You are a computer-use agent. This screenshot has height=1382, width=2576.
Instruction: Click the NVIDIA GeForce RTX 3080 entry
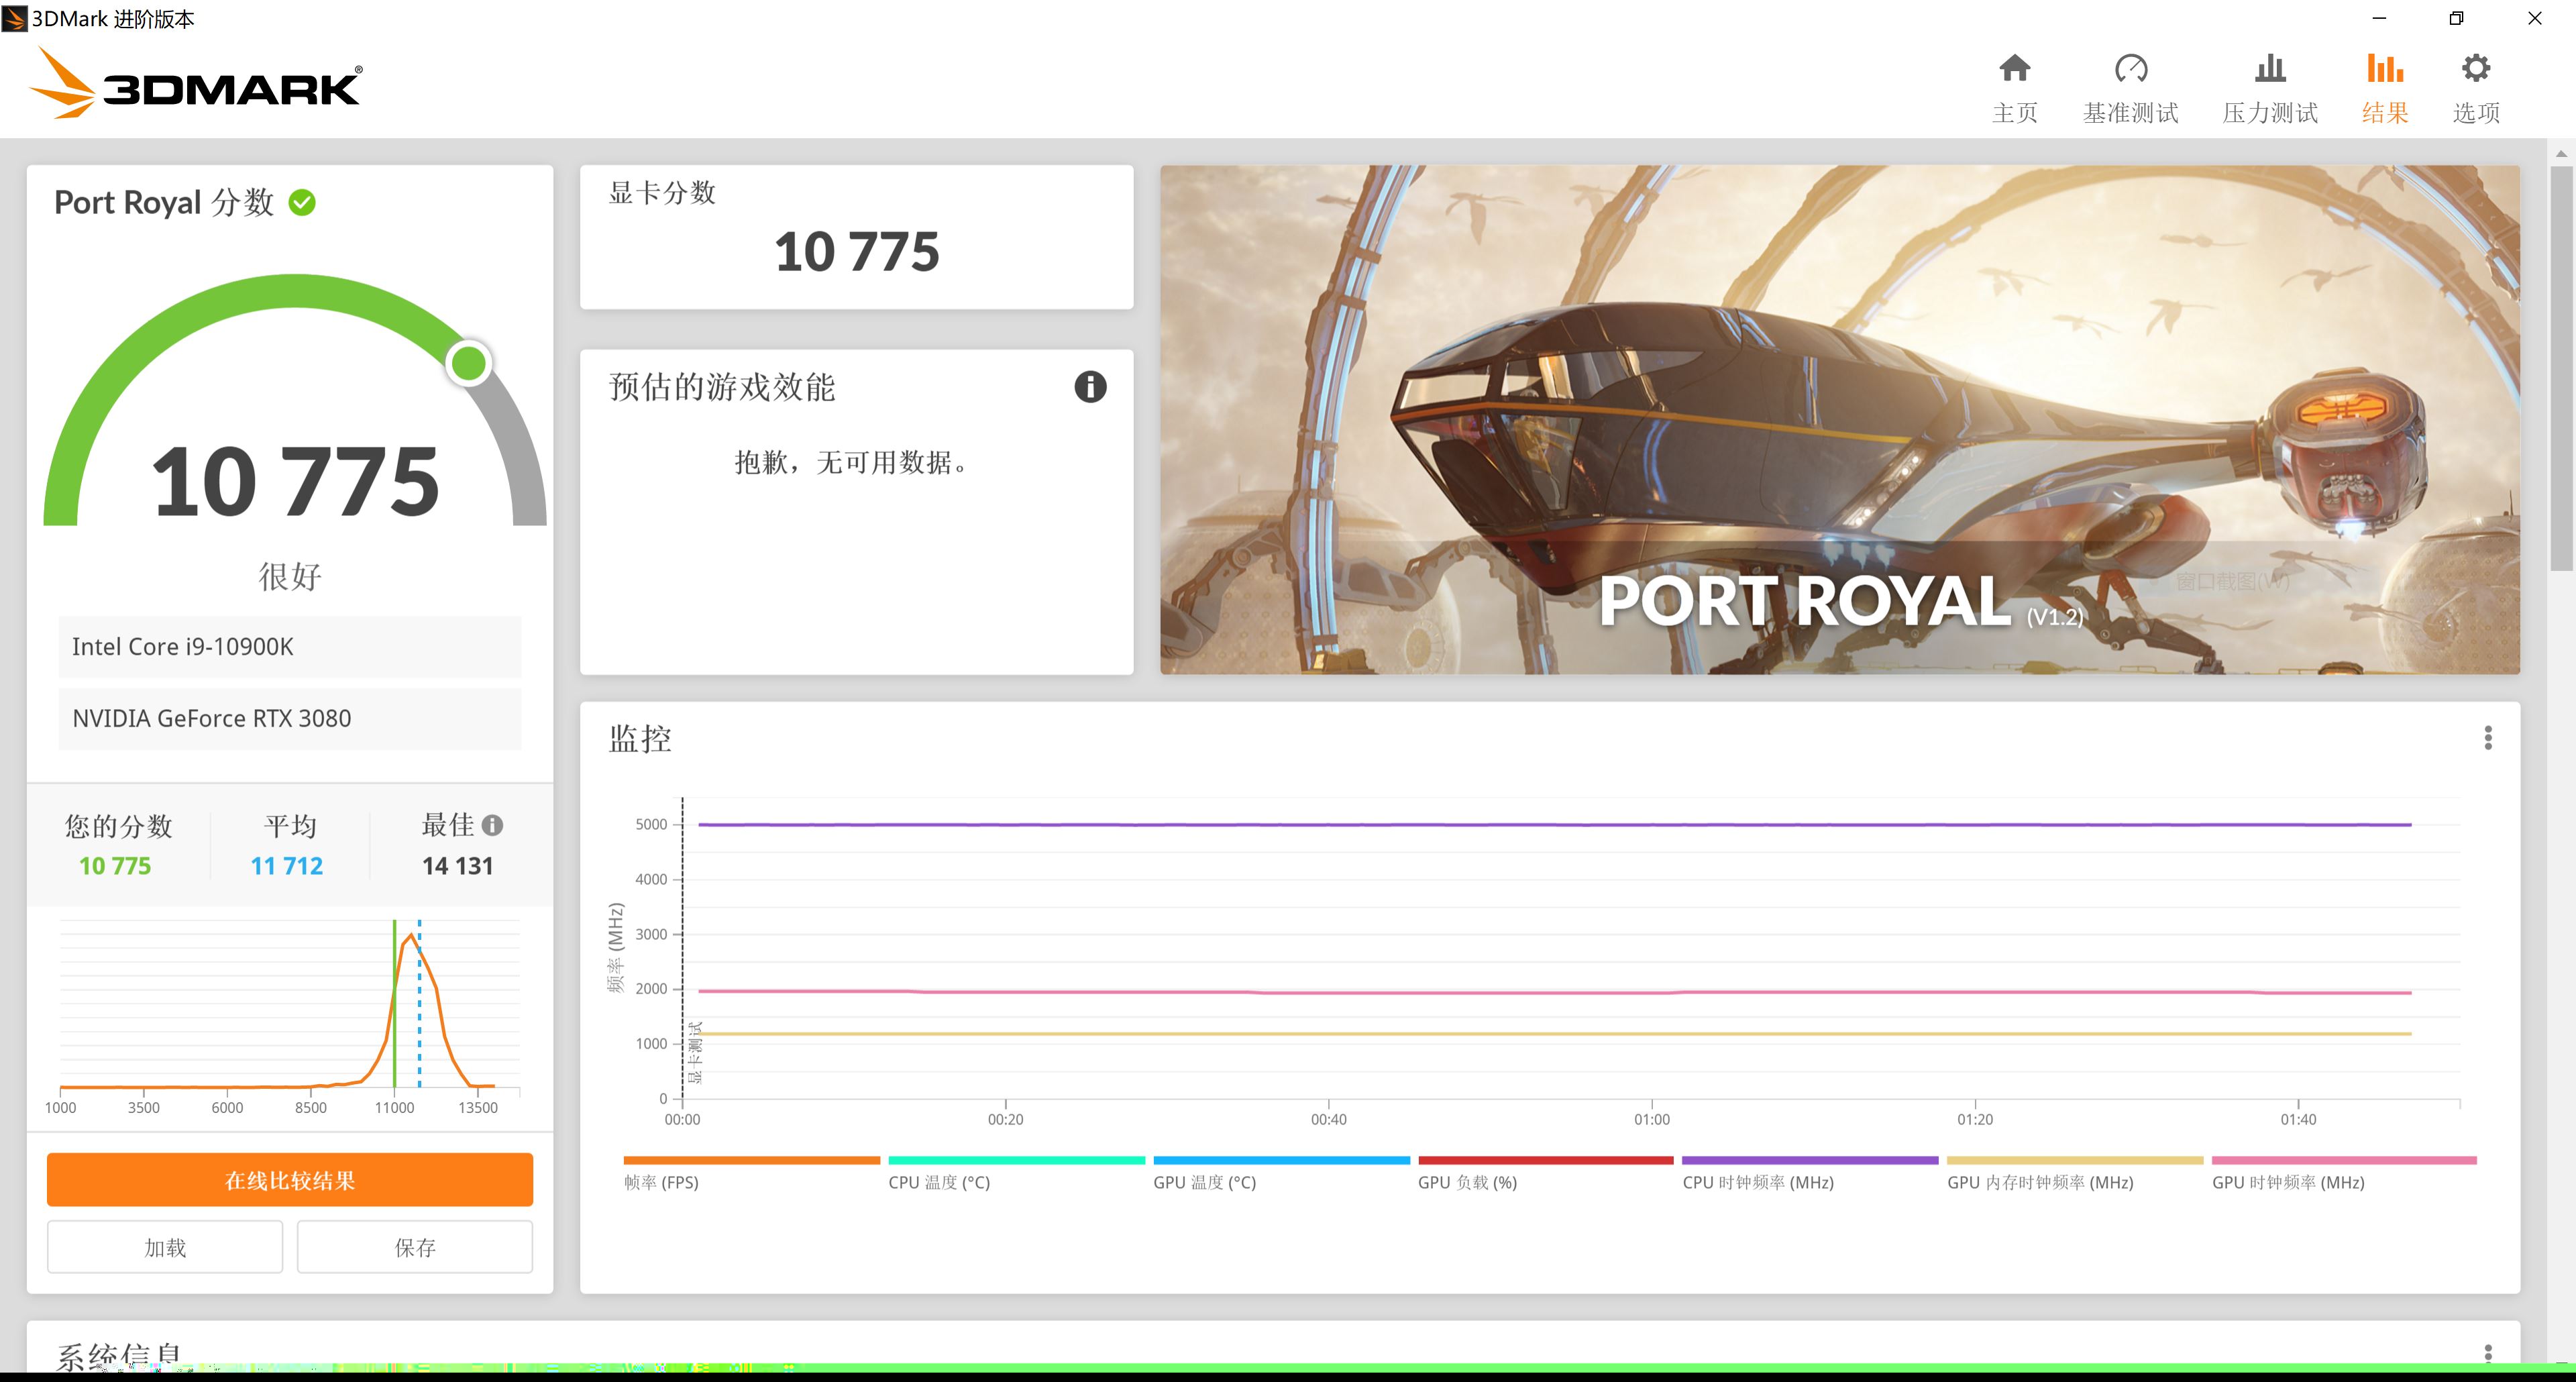coord(289,718)
